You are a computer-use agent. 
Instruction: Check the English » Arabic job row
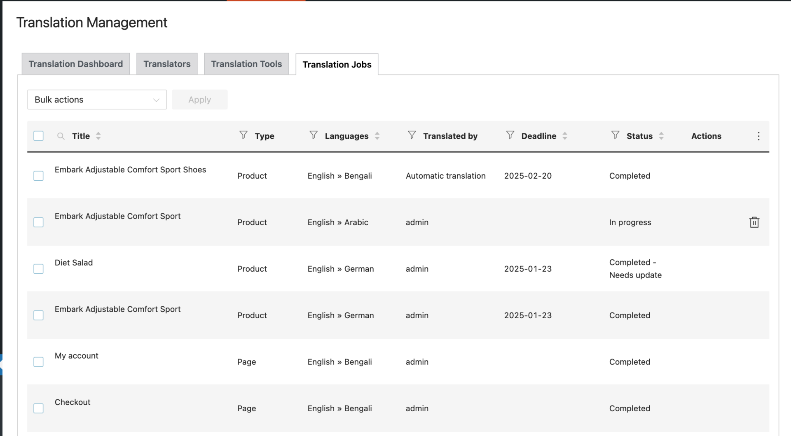point(38,222)
